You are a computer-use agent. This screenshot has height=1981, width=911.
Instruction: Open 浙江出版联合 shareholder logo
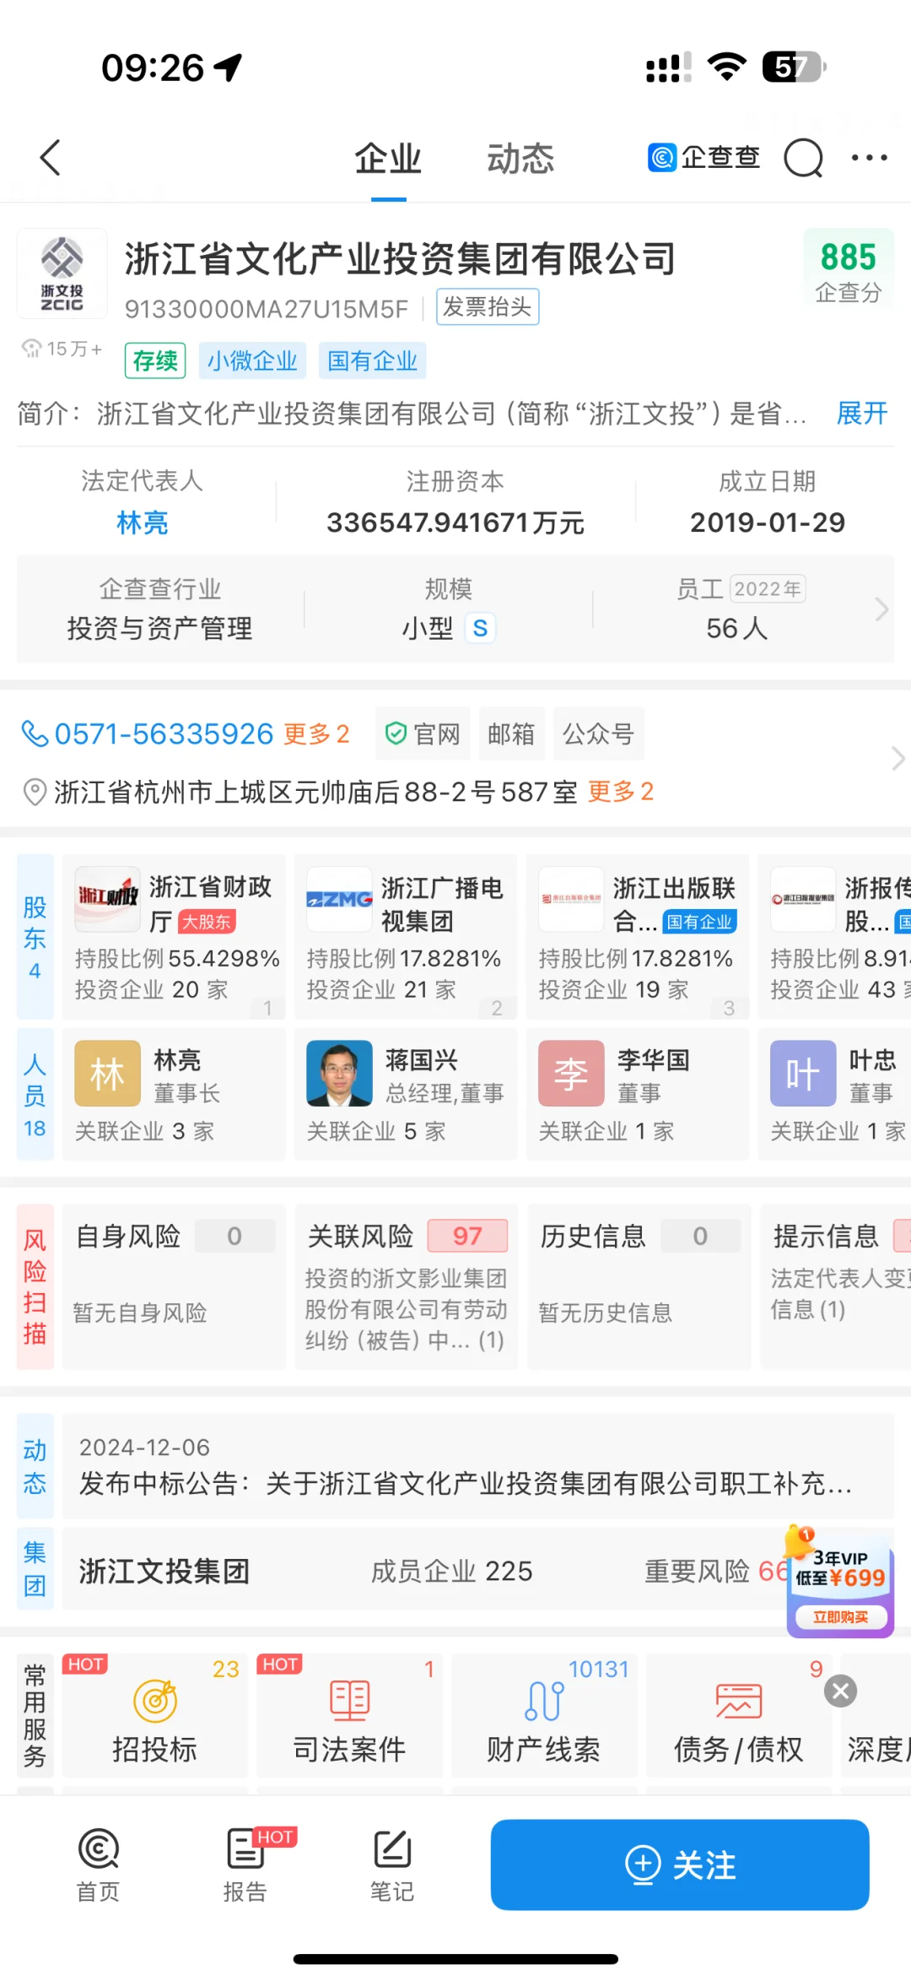[571, 899]
